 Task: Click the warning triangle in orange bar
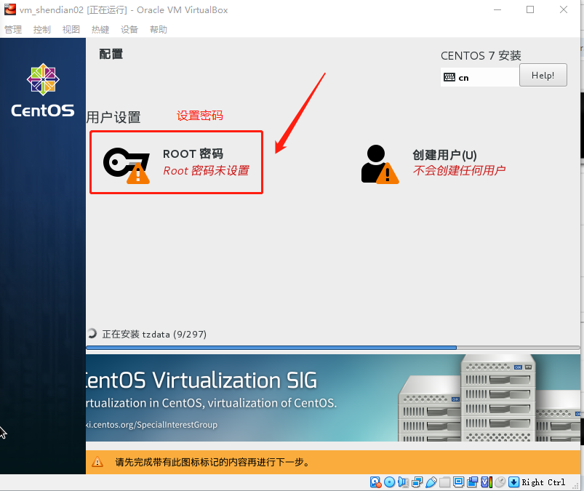[97, 462]
